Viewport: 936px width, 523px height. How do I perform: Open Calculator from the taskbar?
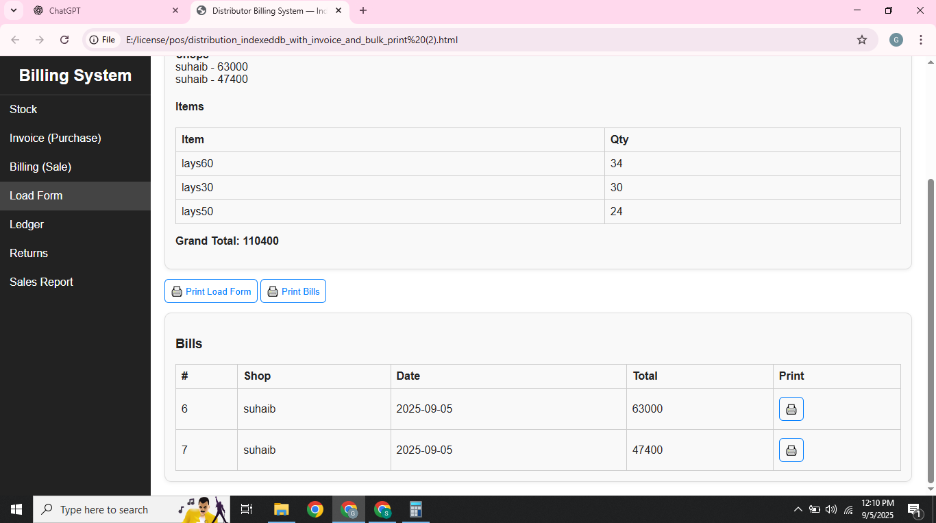(x=415, y=509)
